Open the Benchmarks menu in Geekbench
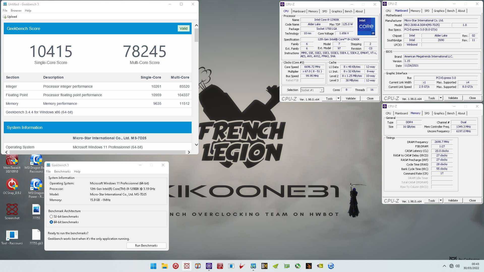Image resolution: width=484 pixels, height=272 pixels. point(62,171)
